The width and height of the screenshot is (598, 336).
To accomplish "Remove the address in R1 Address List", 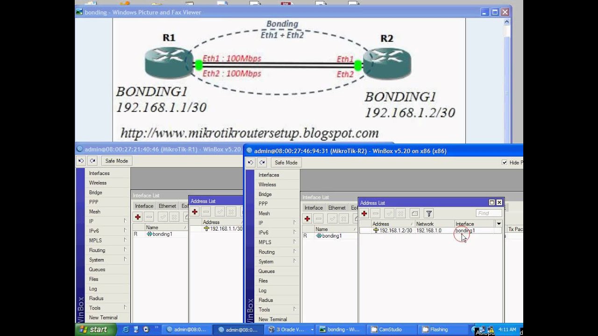I will coord(206,211).
